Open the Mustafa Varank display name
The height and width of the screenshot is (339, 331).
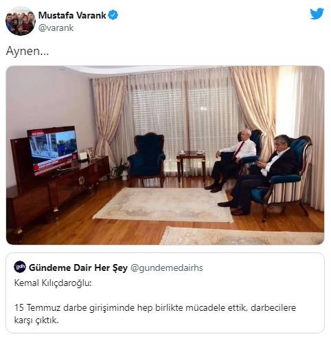(x=72, y=15)
